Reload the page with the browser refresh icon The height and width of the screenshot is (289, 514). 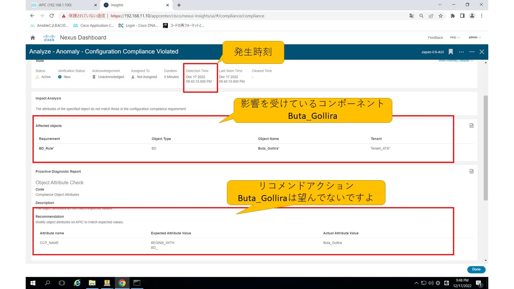(x=51, y=16)
